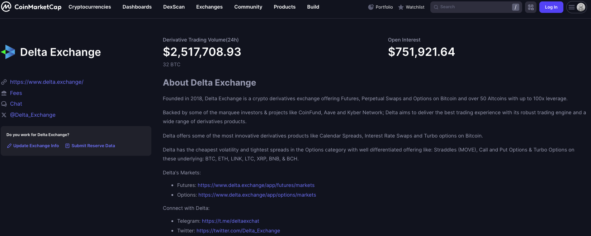
Task: Click the $2,517,708.93 trading volume value
Action: 202,52
